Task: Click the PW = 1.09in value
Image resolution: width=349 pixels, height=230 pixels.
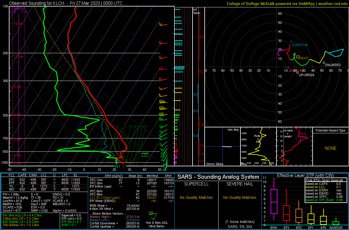Action: tap(12, 194)
